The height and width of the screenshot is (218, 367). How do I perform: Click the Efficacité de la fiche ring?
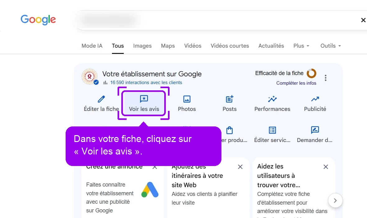[x=311, y=73]
